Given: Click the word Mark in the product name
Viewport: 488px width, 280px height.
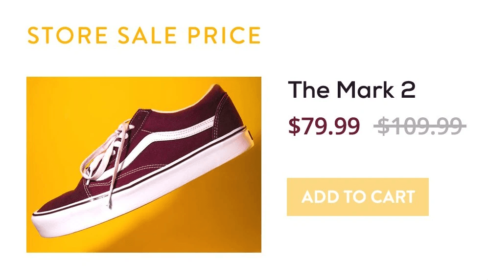Looking at the screenshot, I should pos(365,90).
